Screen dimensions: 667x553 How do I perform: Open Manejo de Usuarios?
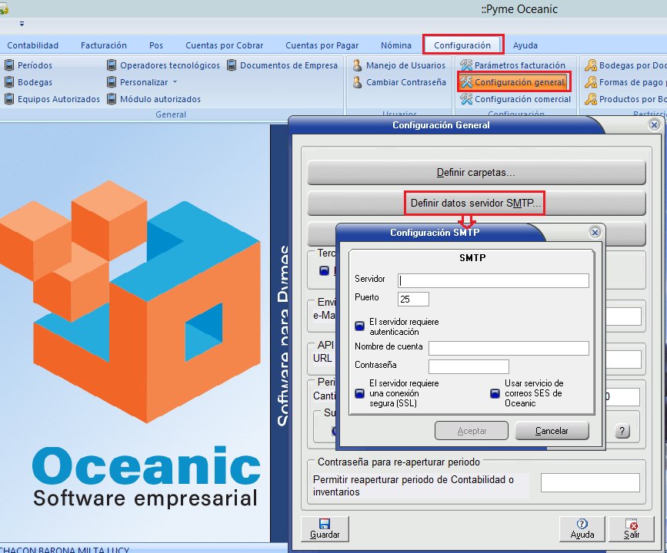(x=358, y=65)
